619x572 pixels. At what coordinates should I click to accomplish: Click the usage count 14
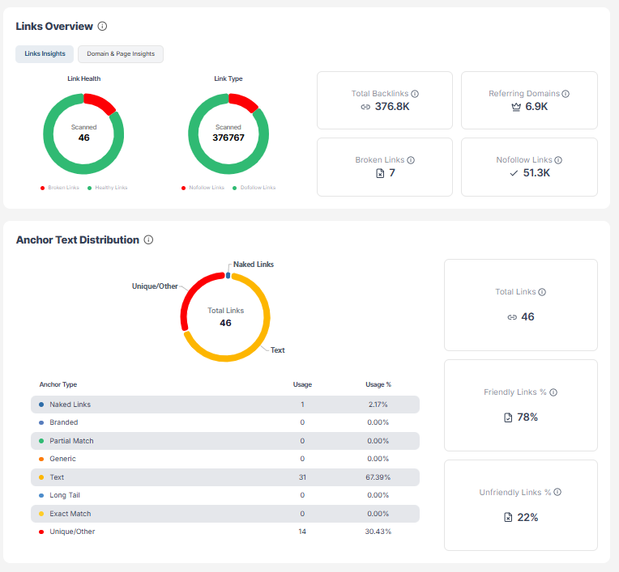[302, 532]
